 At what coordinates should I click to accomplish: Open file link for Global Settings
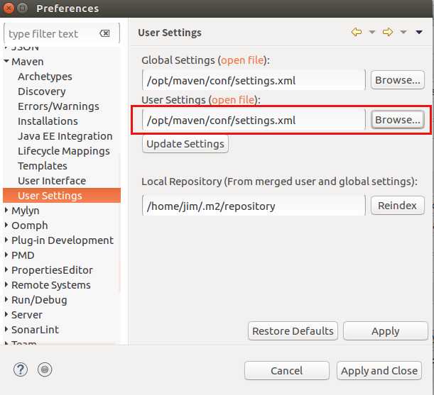tap(242, 60)
